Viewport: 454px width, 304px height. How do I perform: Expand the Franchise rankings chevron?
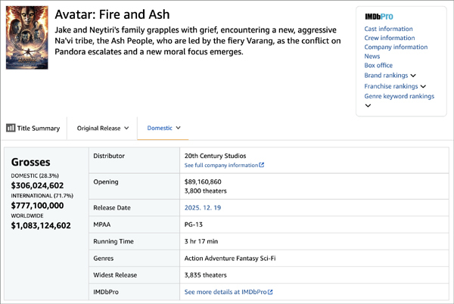423,87
